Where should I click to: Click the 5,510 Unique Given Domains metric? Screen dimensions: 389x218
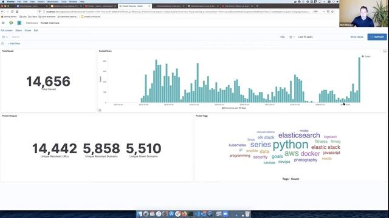pos(143,148)
